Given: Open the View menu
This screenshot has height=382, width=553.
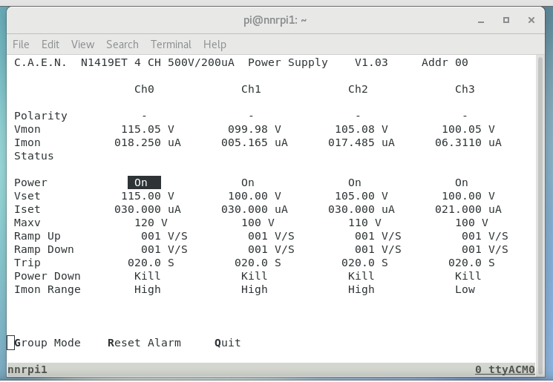Looking at the screenshot, I should [x=83, y=45].
